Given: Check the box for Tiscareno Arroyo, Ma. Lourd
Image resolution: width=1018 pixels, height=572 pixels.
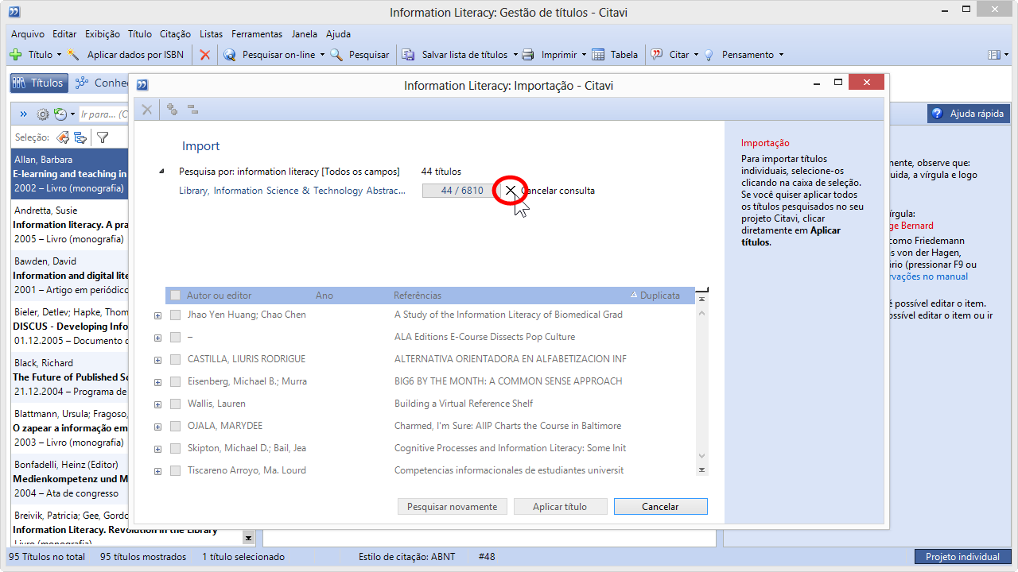Looking at the screenshot, I should point(176,470).
